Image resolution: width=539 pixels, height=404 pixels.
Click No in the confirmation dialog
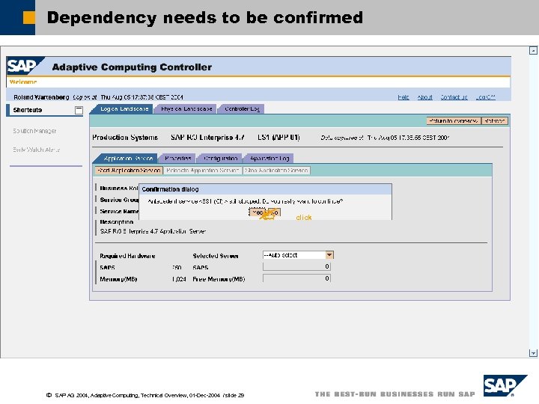click(274, 212)
